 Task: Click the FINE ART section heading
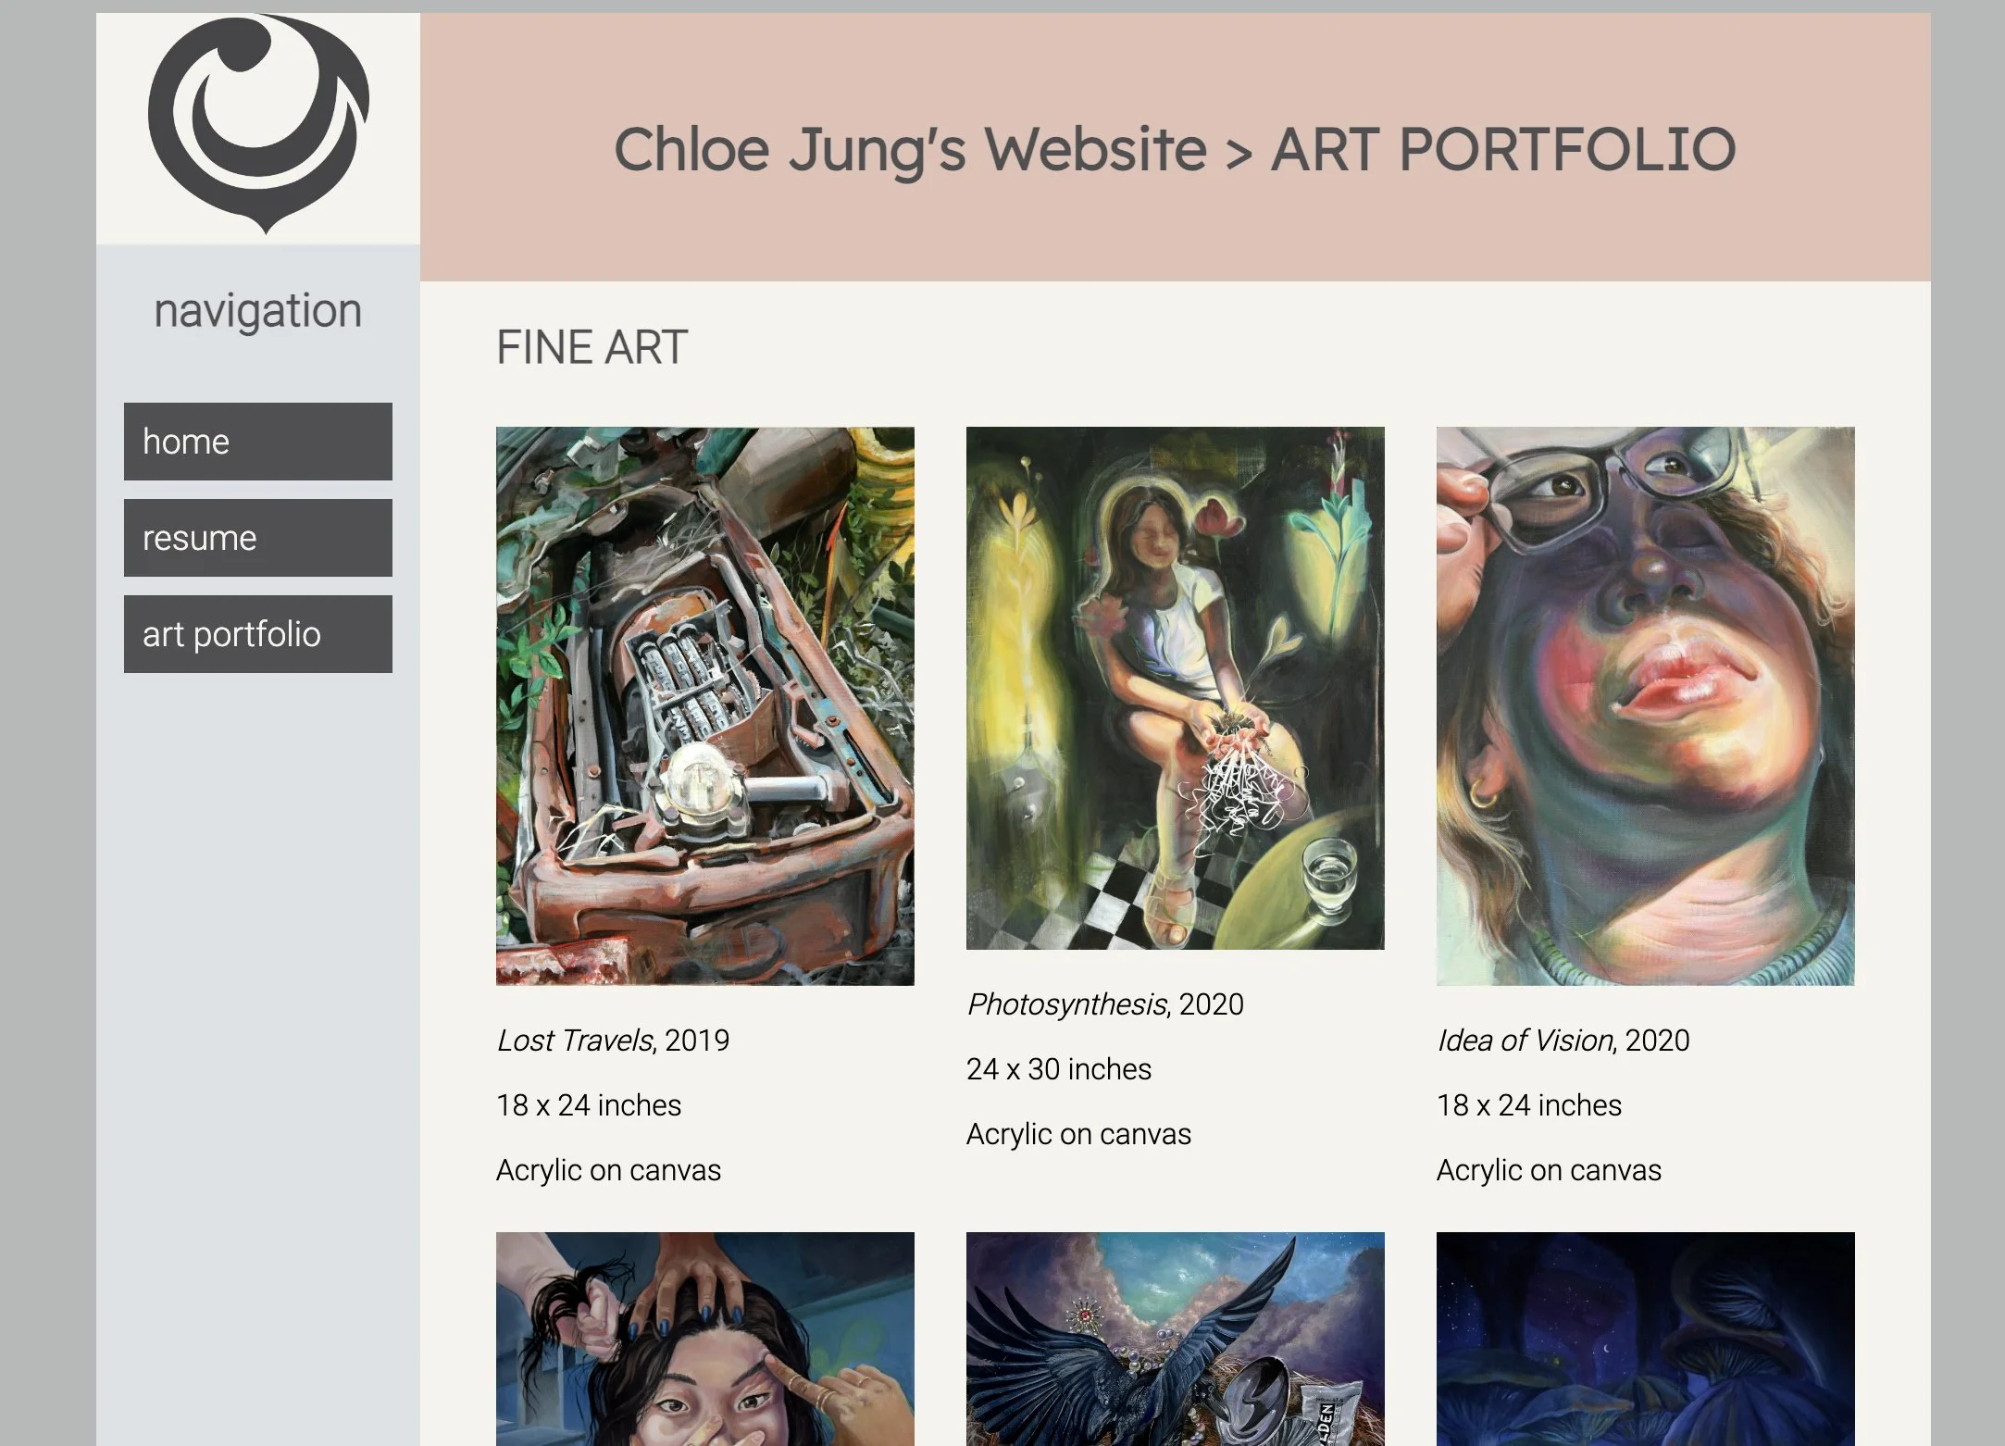(x=592, y=348)
